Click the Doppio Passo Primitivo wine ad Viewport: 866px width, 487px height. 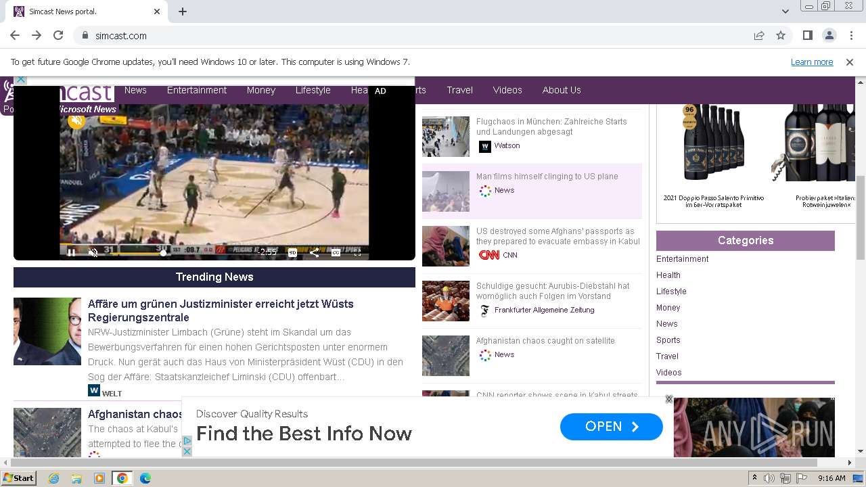coord(714,157)
